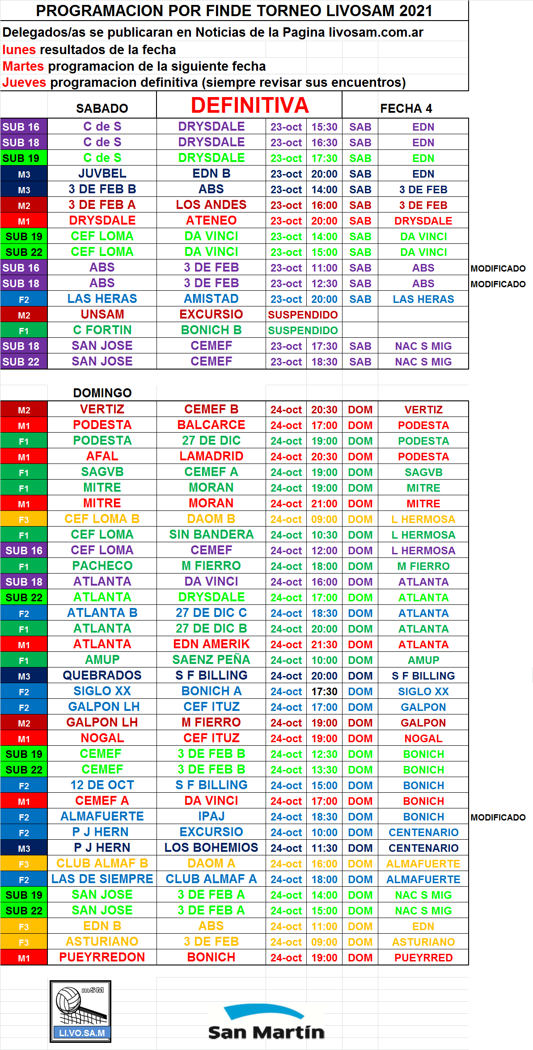
Task: Select the DEFINITIVA heading
Action: [250, 106]
